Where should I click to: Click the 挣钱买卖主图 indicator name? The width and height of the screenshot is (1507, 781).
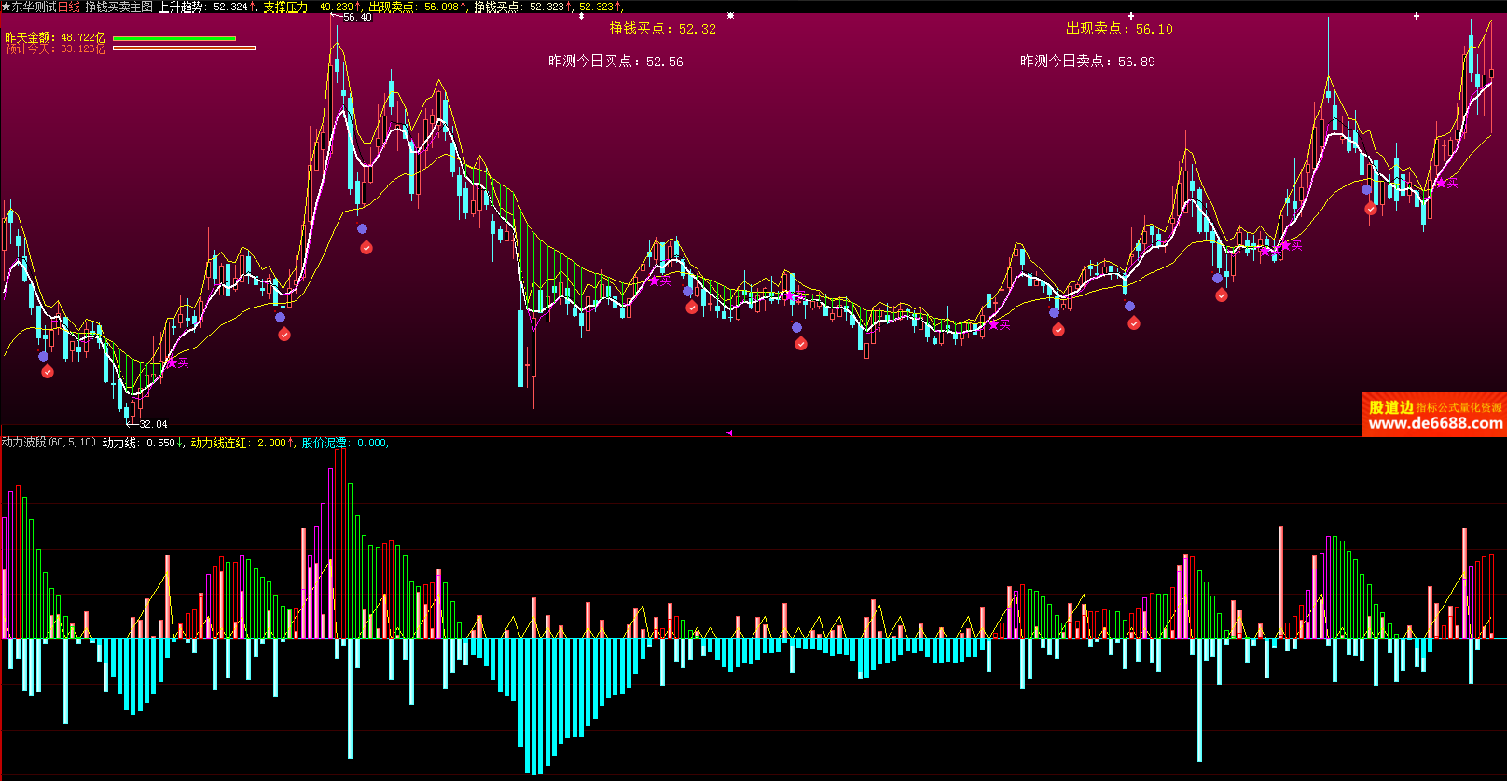coord(118,7)
